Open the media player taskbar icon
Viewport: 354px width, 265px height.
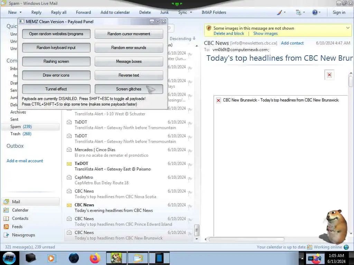coord(52,258)
